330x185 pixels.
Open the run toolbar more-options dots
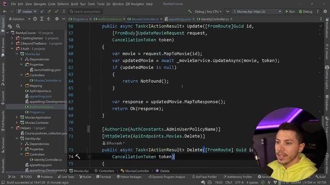pyautogui.click(x=318, y=11)
